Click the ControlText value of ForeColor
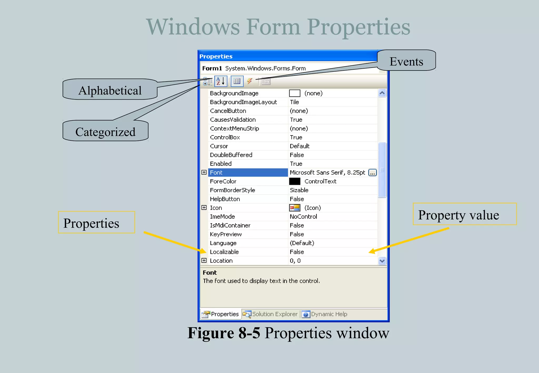The image size is (539, 373). point(320,181)
